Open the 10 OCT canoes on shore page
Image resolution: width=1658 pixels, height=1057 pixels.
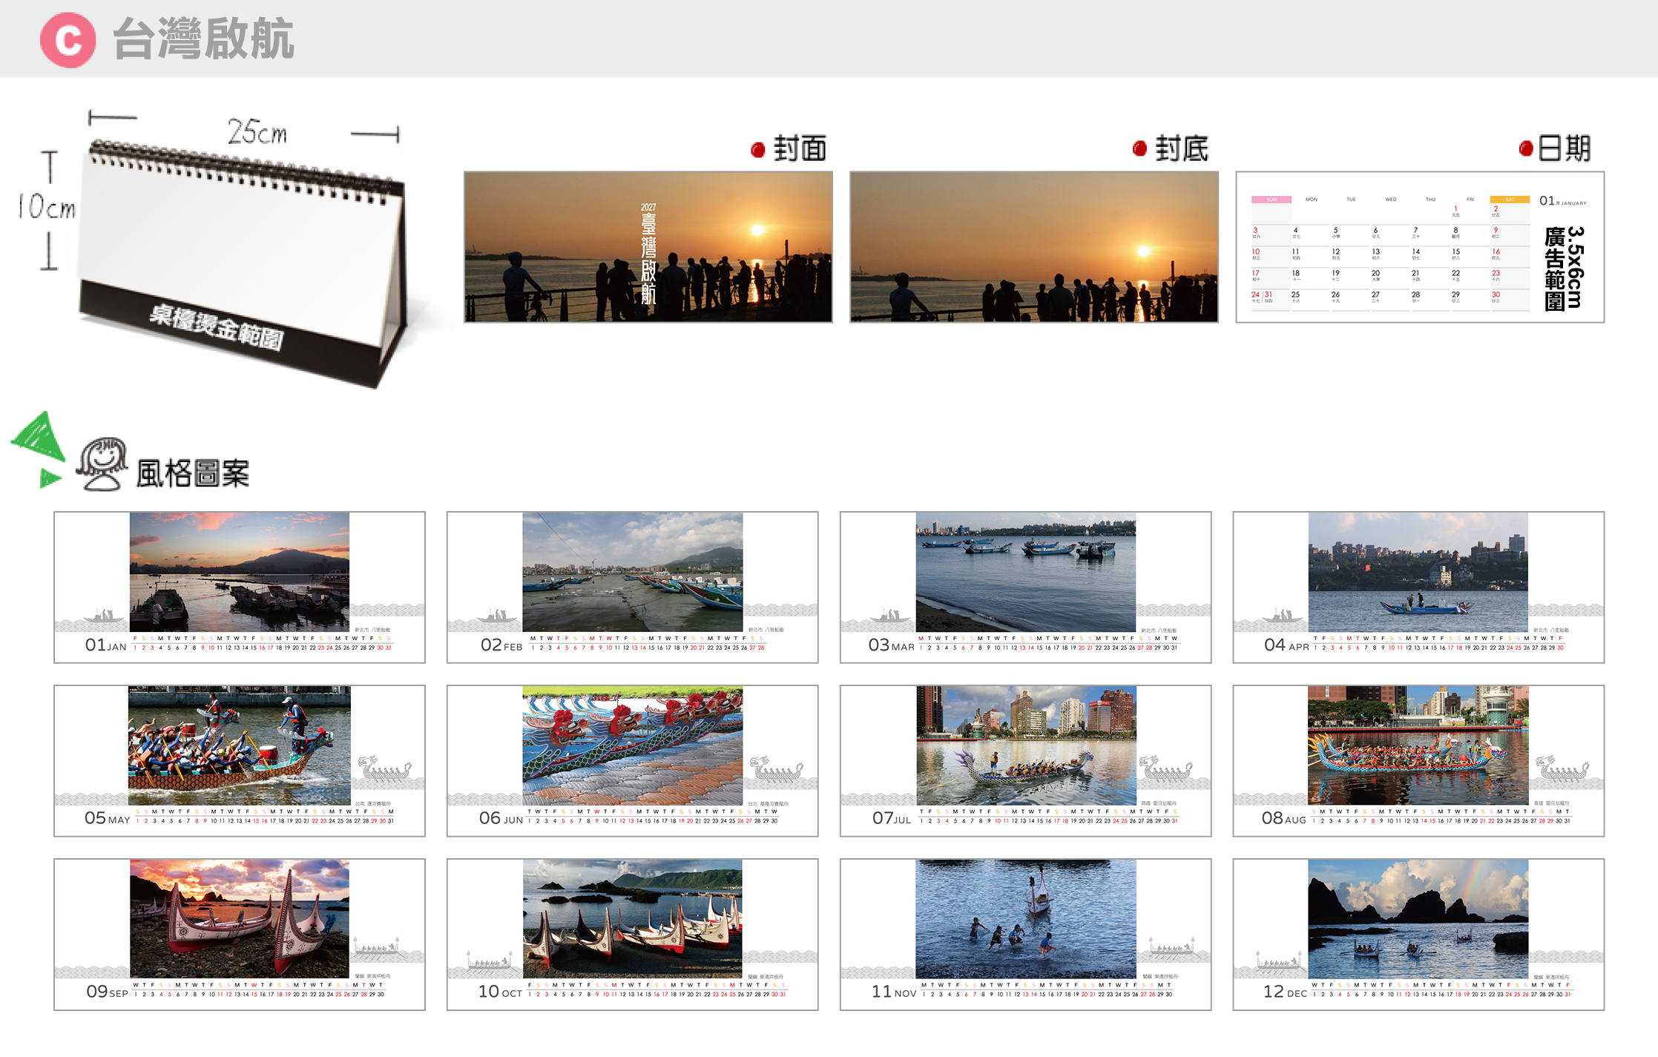tap(633, 935)
